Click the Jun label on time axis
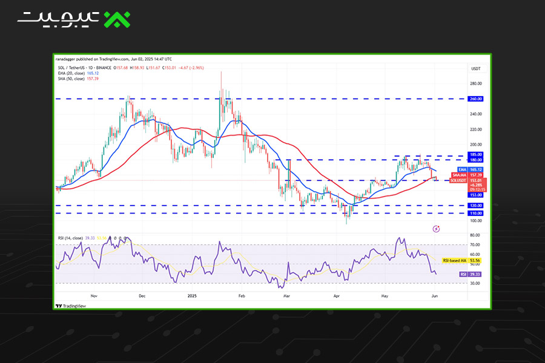Image resolution: width=545 pixels, height=363 pixels. pyautogui.click(x=434, y=296)
